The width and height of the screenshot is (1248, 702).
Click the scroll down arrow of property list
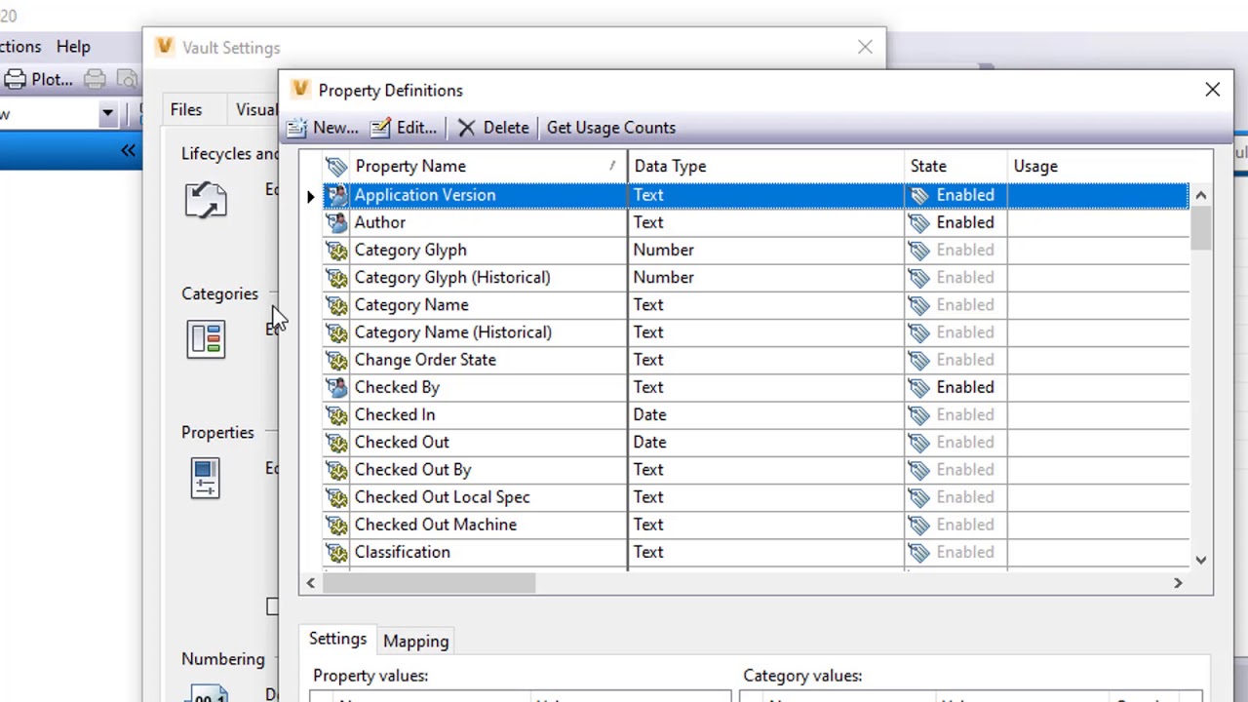click(1201, 560)
